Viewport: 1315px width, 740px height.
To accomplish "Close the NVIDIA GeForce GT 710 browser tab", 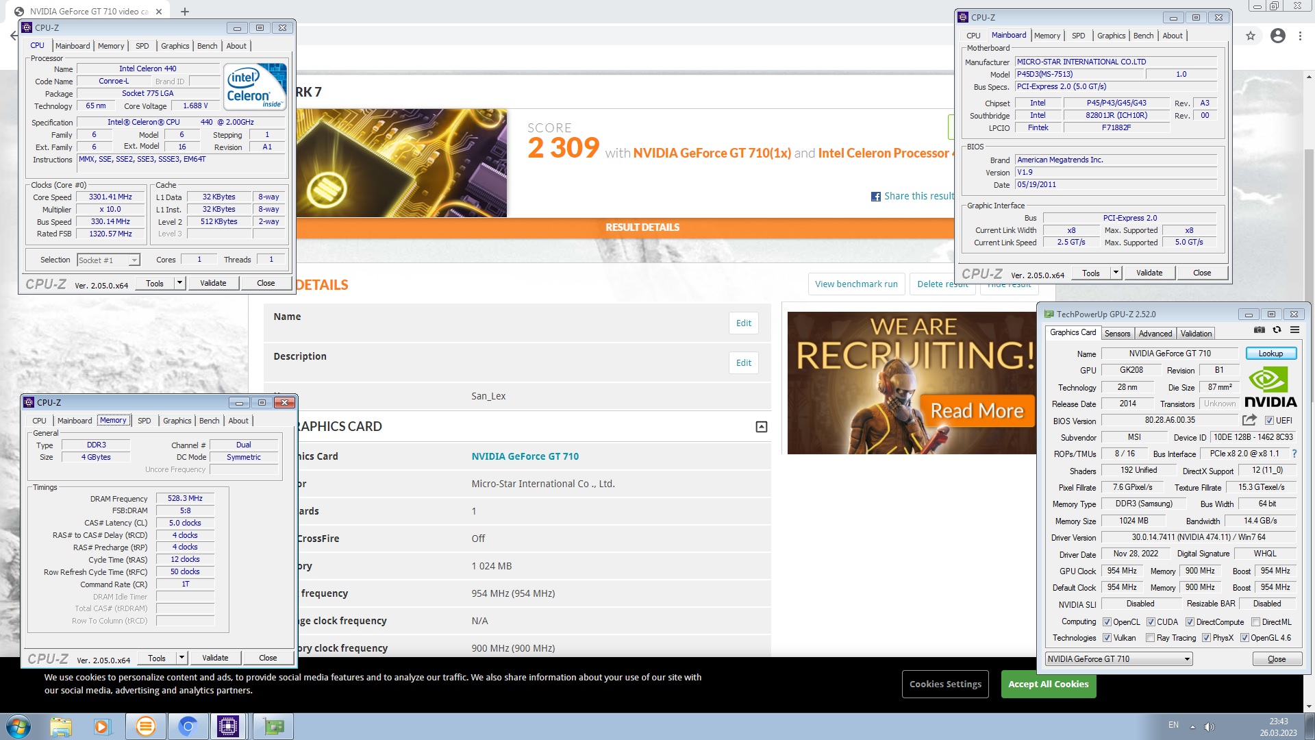I will click(159, 12).
